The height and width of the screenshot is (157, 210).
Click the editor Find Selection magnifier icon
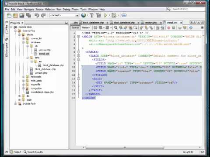coord(115,27)
